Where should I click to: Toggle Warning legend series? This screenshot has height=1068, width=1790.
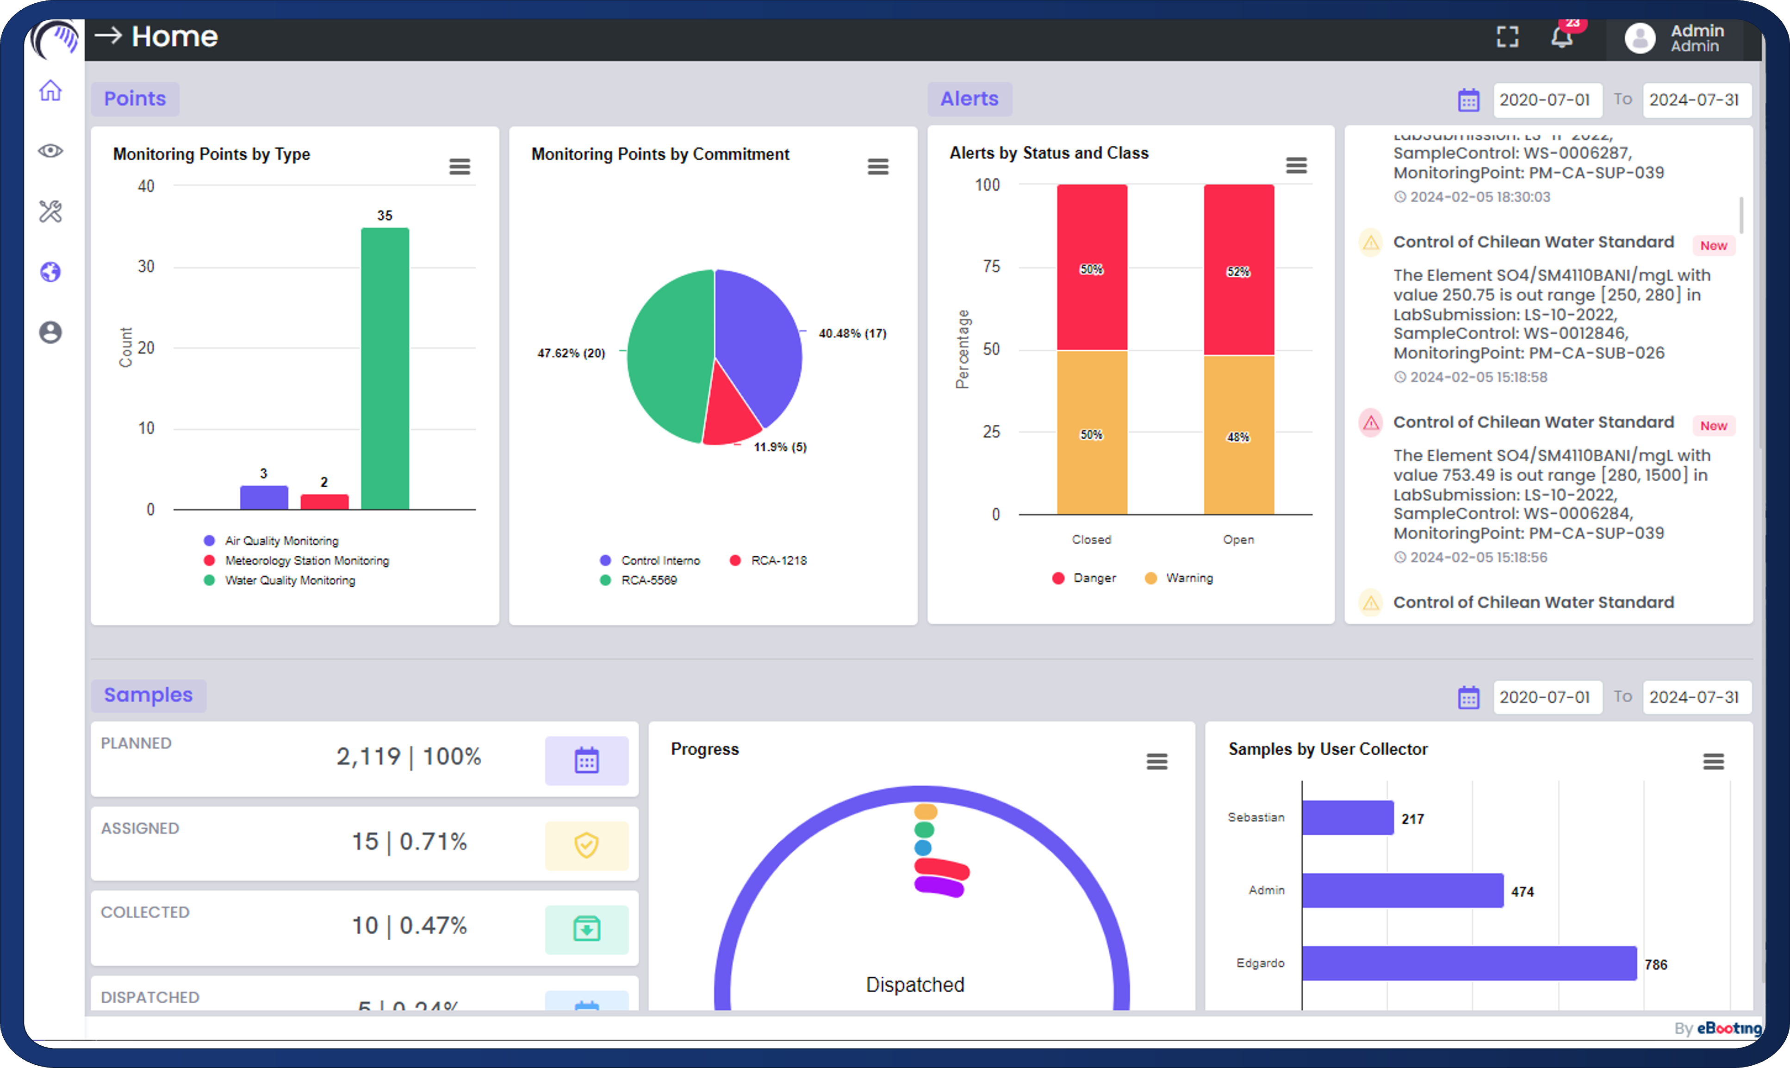(x=1179, y=578)
